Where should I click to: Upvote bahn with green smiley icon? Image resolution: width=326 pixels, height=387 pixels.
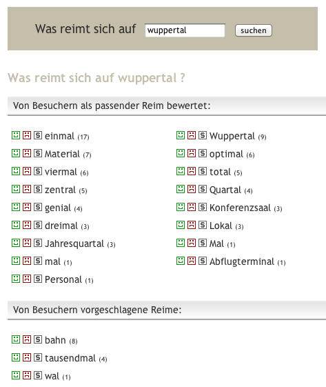click(x=16, y=339)
